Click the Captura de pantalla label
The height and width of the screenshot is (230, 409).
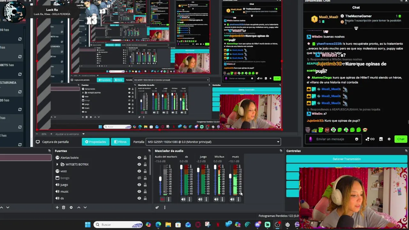(x=55, y=142)
